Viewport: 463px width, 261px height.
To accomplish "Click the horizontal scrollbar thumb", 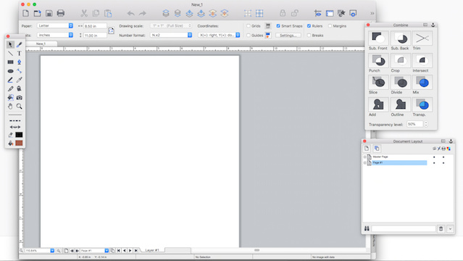I will (257, 250).
